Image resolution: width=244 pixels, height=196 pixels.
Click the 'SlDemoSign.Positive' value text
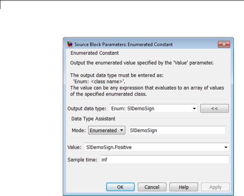pyautogui.click(x=109, y=147)
